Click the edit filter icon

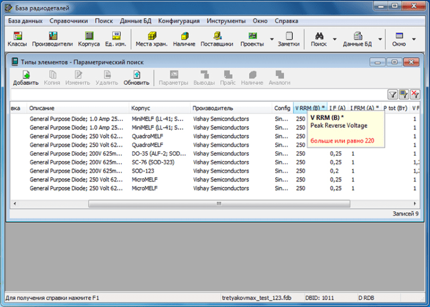pos(404,95)
